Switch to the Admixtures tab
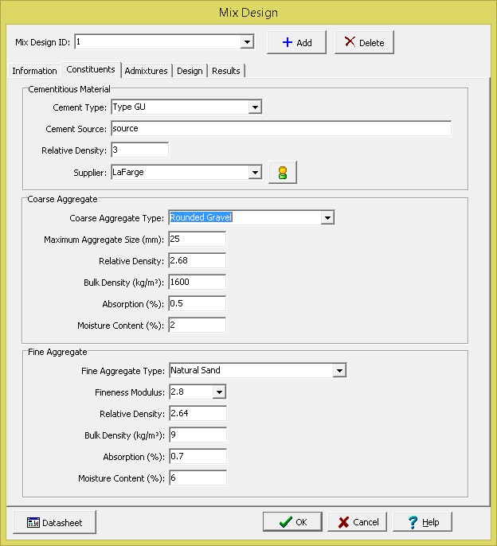 [x=147, y=71]
